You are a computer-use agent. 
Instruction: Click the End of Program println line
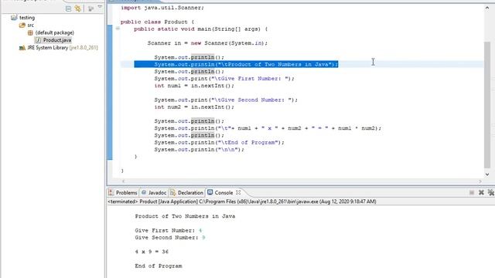(219, 142)
